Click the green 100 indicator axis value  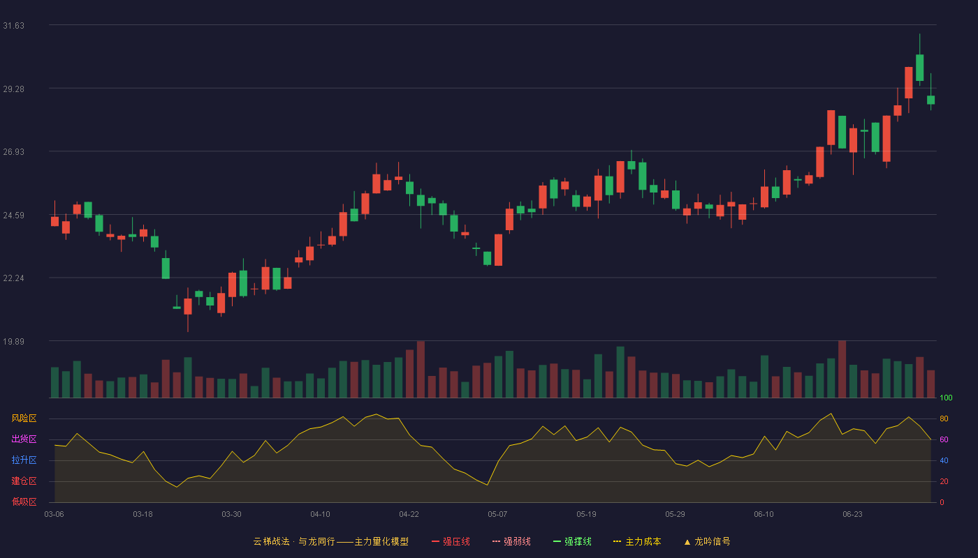[946, 398]
